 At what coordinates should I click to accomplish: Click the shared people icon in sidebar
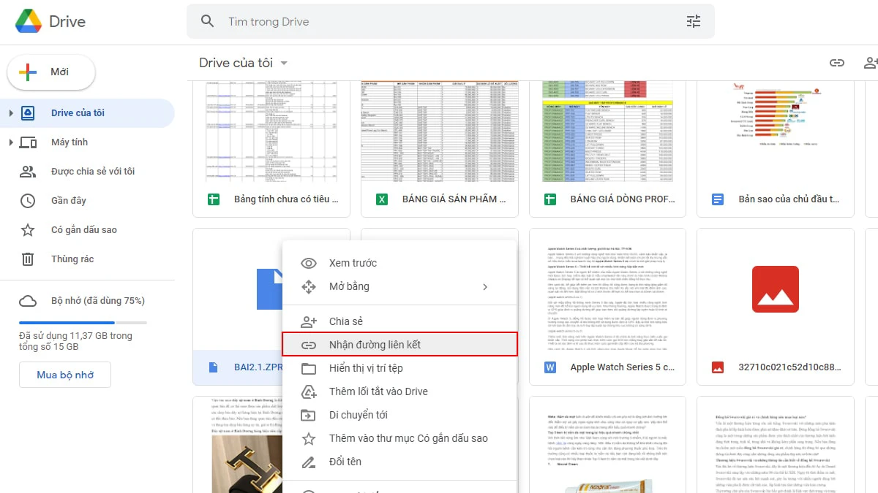(x=28, y=172)
